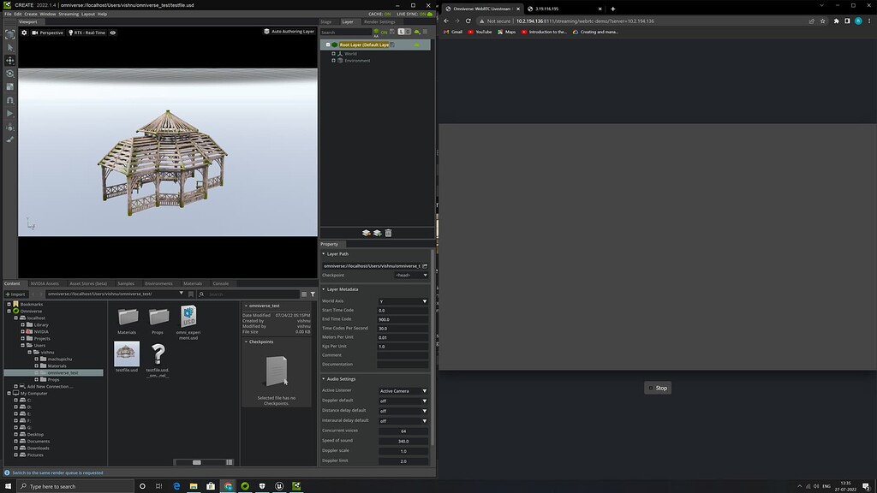Screen dimensions: 877x493
Task: Switch to the Console tab in the content panel
Action: [x=220, y=283]
